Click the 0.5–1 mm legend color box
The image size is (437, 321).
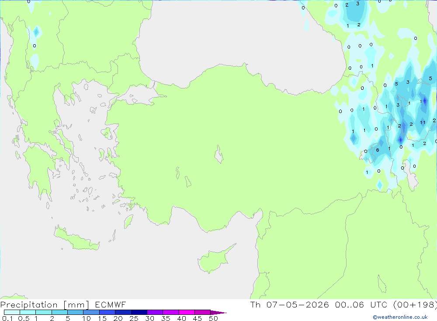coord(28,312)
